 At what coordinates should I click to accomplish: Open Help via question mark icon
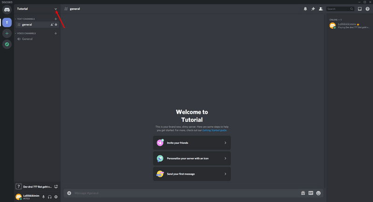(x=367, y=9)
